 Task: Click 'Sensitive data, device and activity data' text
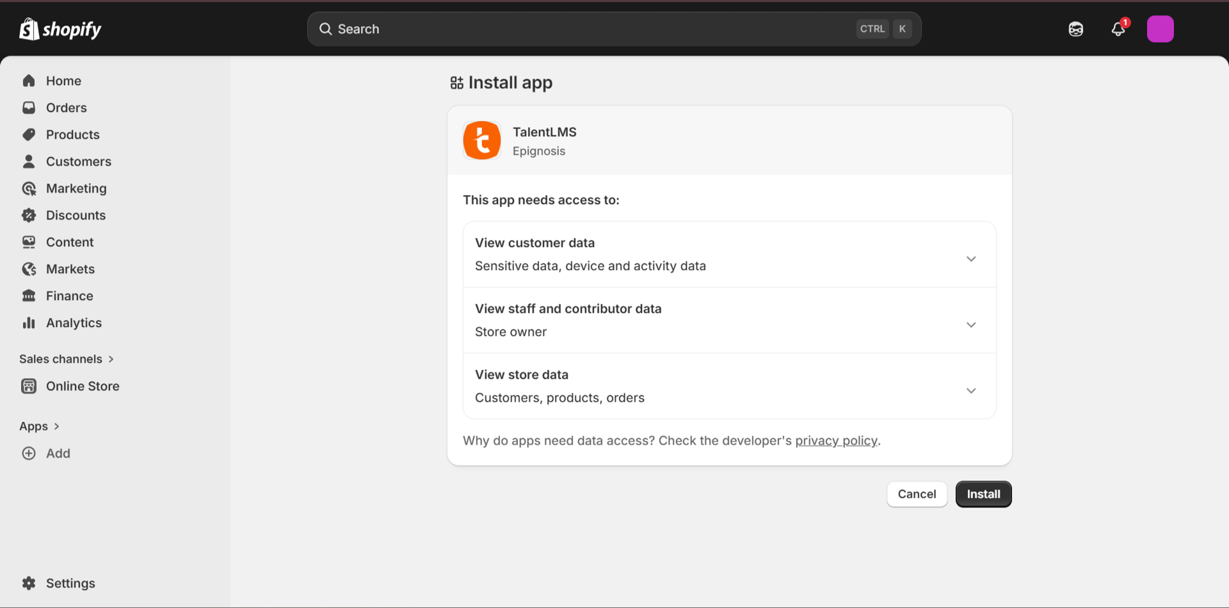(x=590, y=266)
